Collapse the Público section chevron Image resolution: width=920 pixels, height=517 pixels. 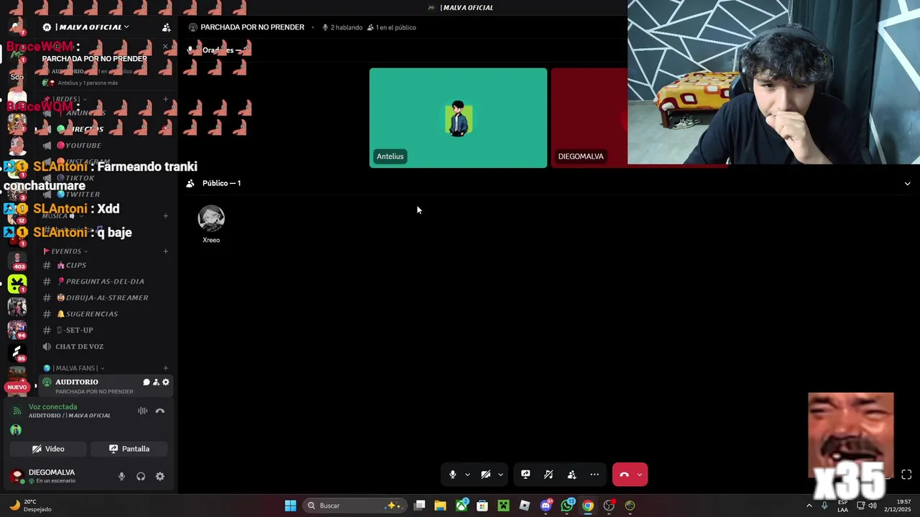pos(907,183)
